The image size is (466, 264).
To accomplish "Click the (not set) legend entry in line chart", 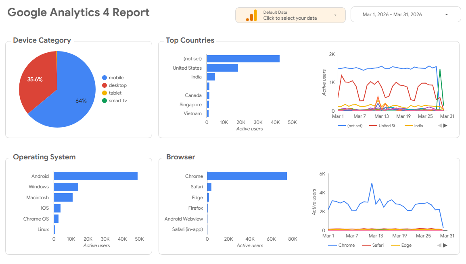I will coord(350,126).
